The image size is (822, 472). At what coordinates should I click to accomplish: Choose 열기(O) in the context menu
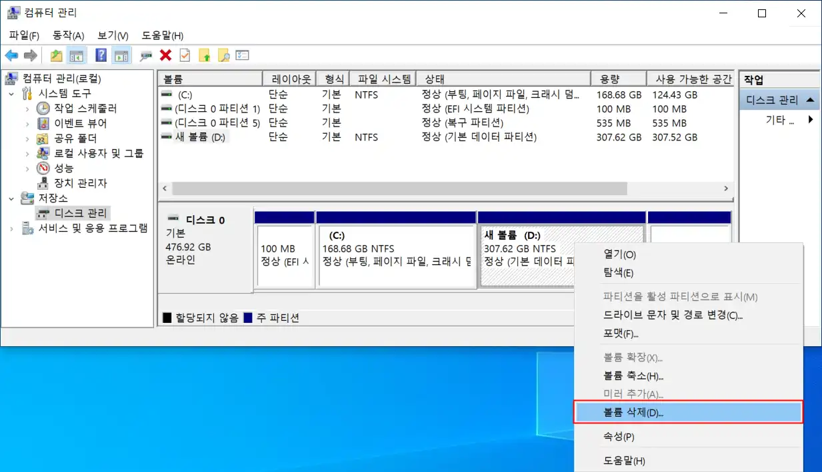click(x=689, y=254)
